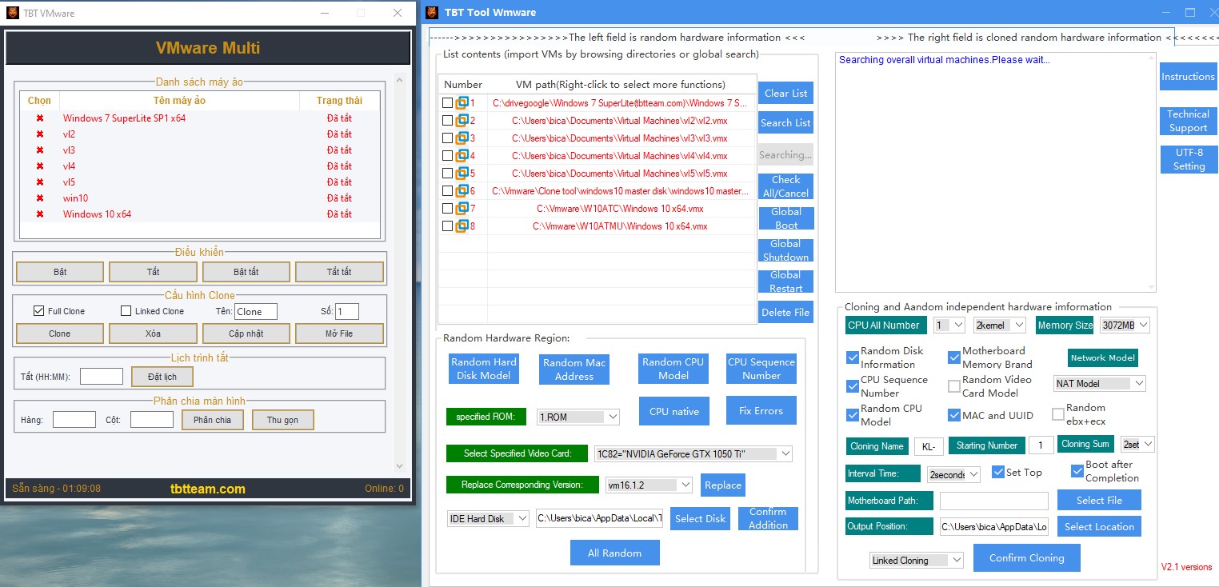Click the Clear List button
This screenshot has width=1219, height=587.
[x=785, y=93]
